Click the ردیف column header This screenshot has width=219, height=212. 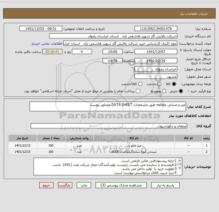[x=206, y=138]
